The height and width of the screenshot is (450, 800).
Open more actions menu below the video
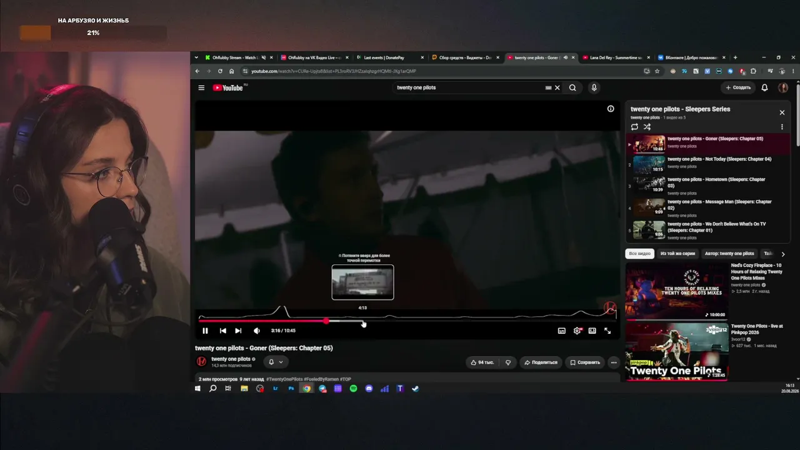(x=613, y=362)
